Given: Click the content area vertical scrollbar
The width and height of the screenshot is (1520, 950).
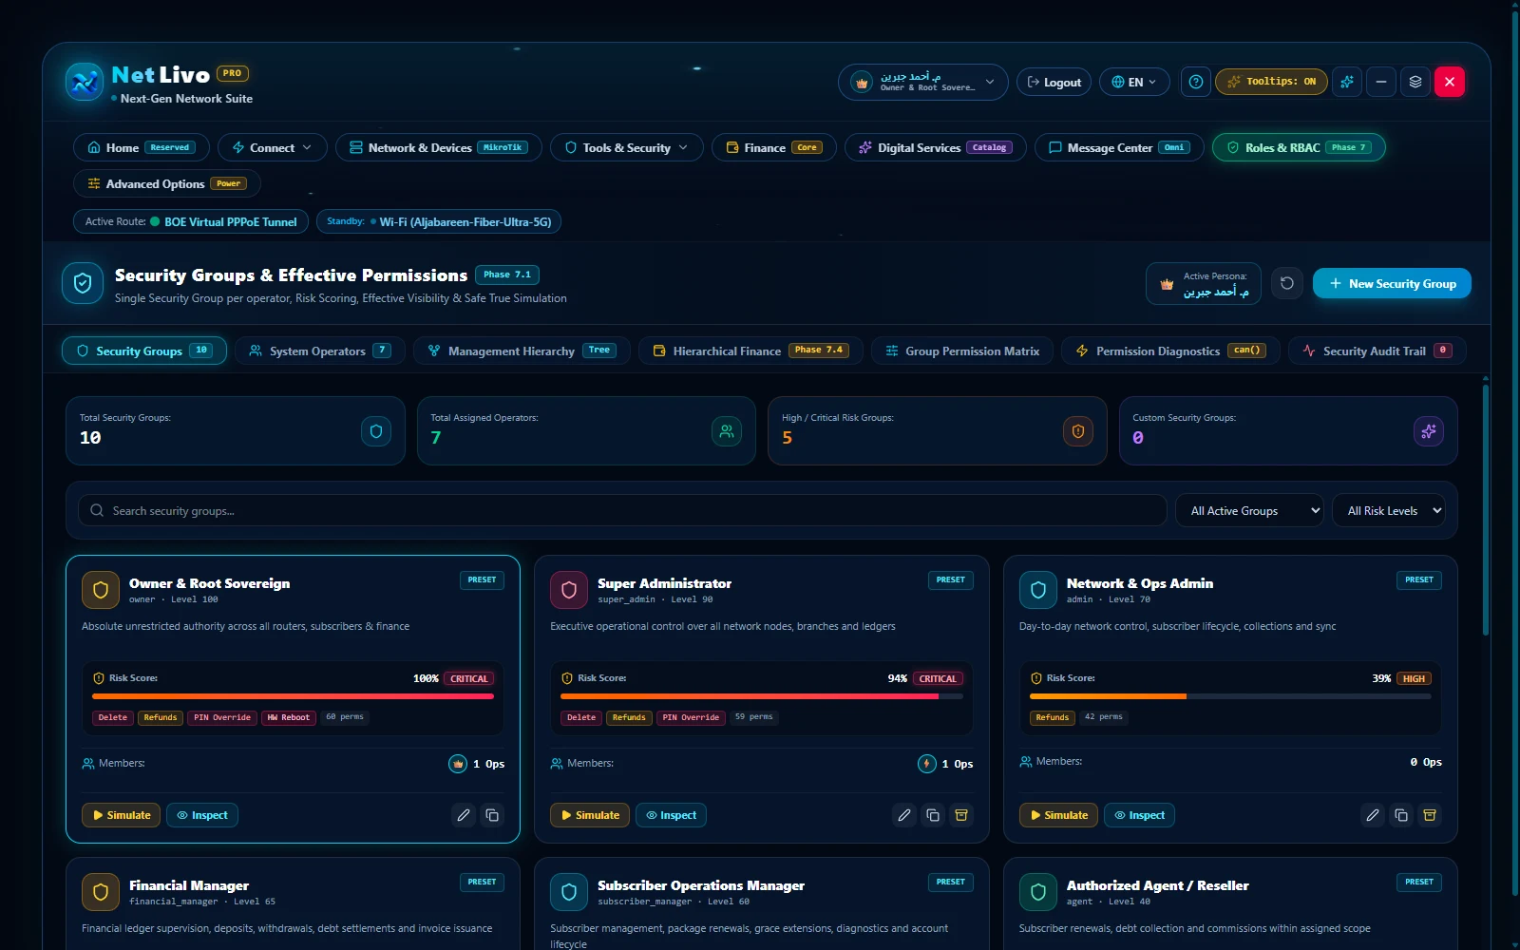Looking at the screenshot, I should point(1486,508).
